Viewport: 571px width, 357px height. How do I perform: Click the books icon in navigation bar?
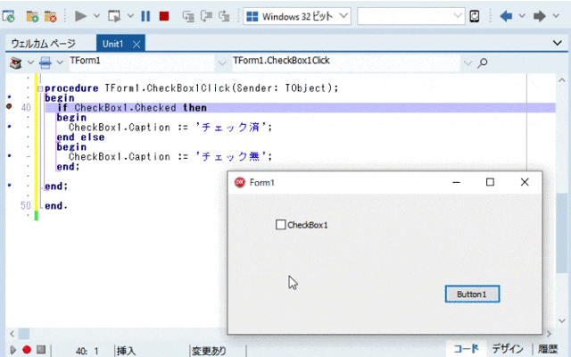16,62
